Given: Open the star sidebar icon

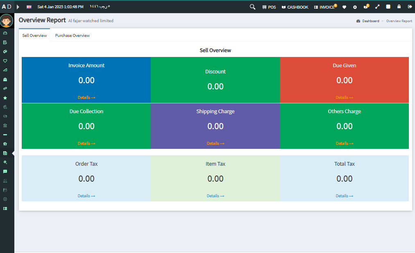Looking at the screenshot, I should 5,98.
